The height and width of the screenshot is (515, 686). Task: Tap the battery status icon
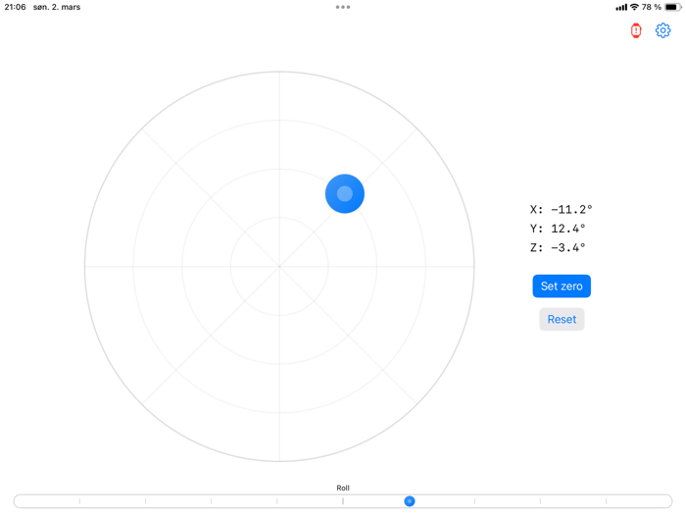[x=673, y=7]
